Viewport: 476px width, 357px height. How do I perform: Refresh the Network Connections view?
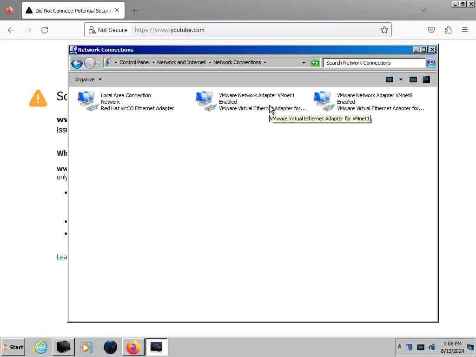pyautogui.click(x=315, y=63)
